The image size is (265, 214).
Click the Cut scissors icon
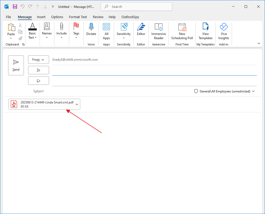[20, 25]
